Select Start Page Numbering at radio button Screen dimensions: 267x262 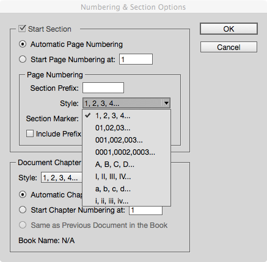pyautogui.click(x=23, y=59)
